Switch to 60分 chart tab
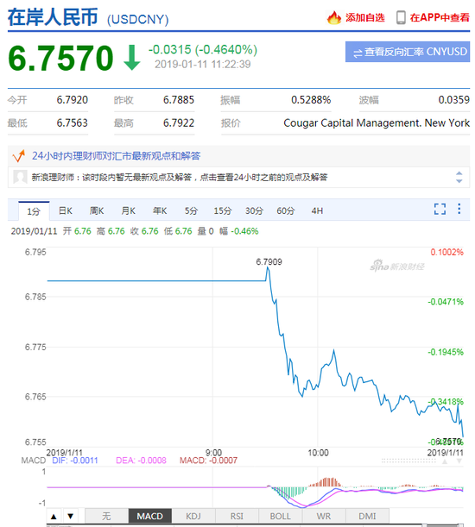Image resolution: width=475 pixels, height=527 pixels. (x=286, y=210)
